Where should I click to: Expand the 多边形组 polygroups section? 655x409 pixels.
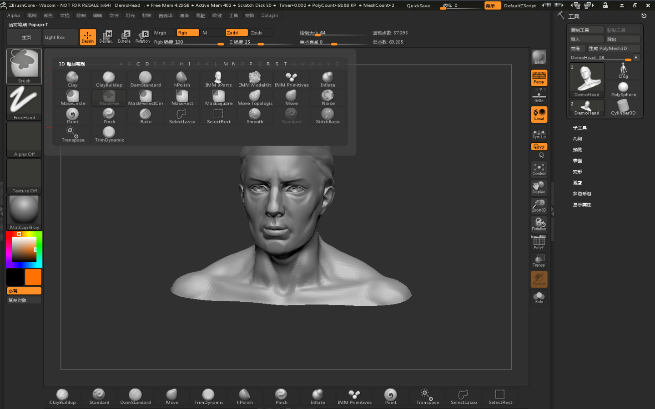click(x=582, y=194)
